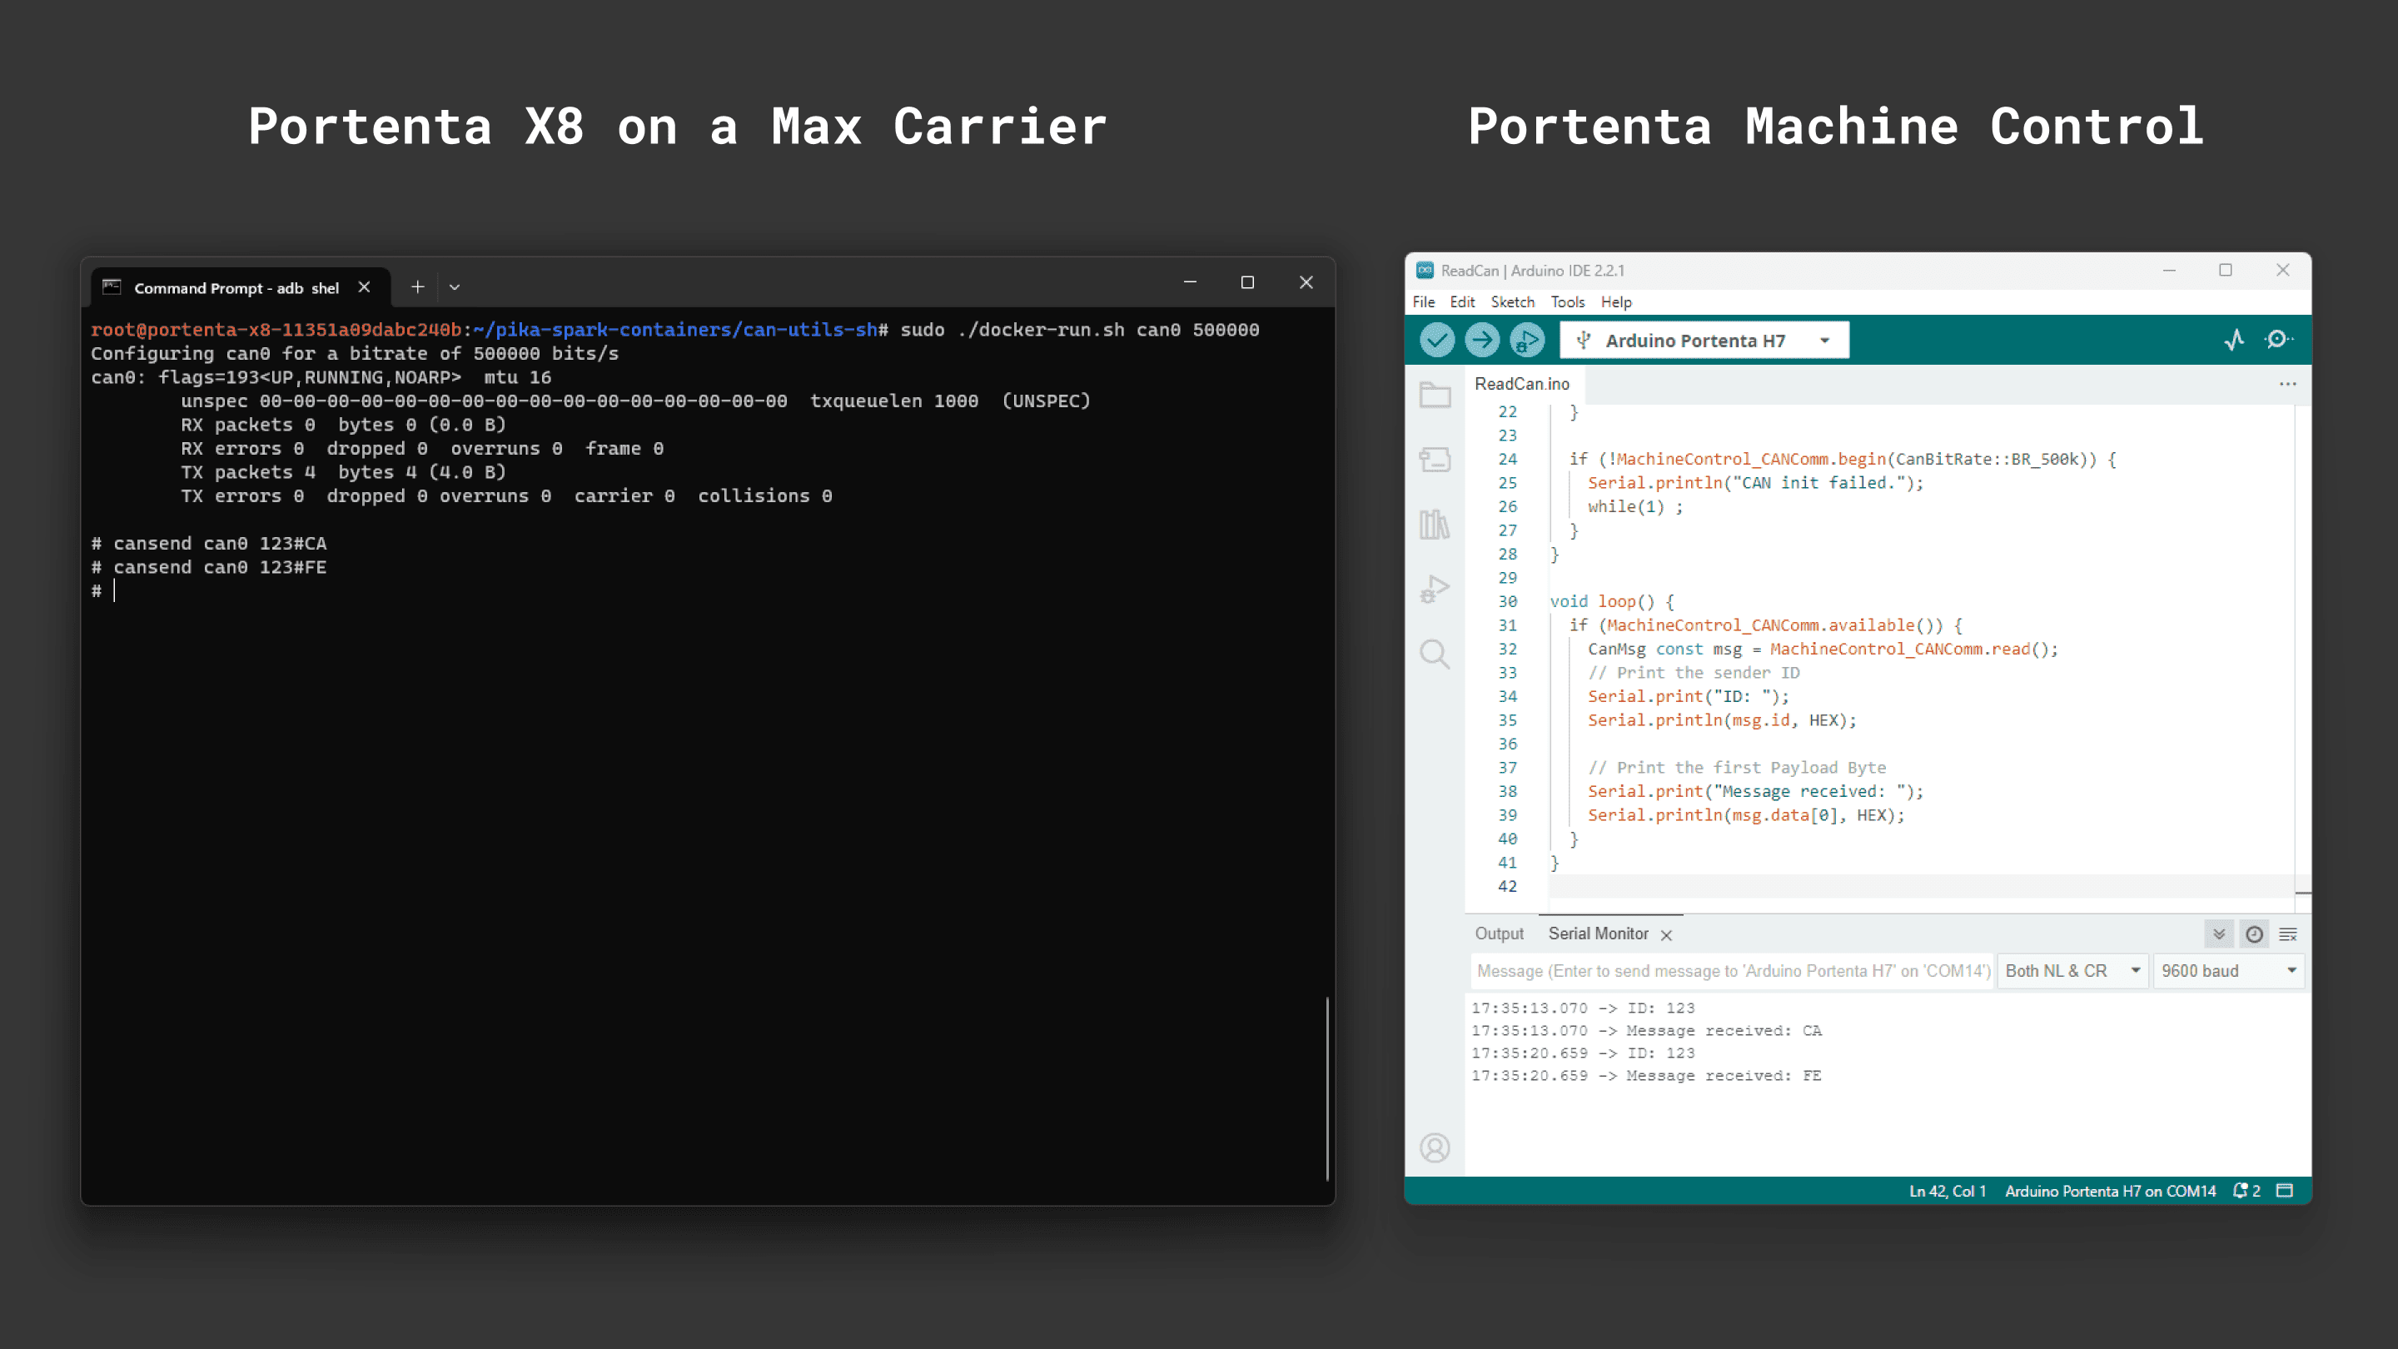The height and width of the screenshot is (1349, 2398).
Task: Open the Search sidebar magnifier icon
Action: [x=1435, y=654]
